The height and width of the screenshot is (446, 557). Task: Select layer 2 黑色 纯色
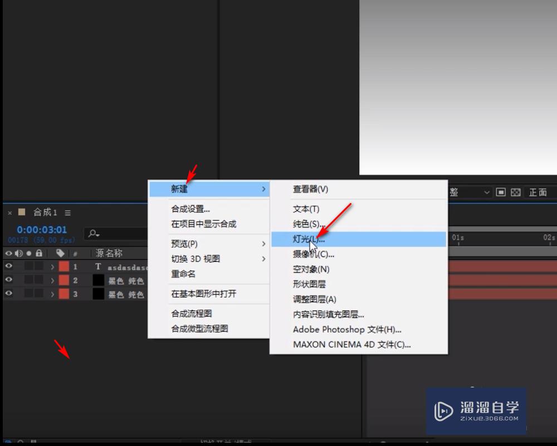(126, 281)
